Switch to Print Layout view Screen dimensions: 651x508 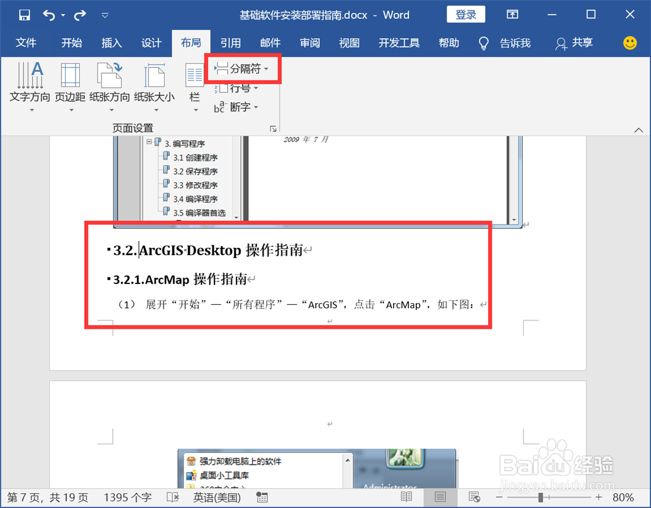point(440,497)
